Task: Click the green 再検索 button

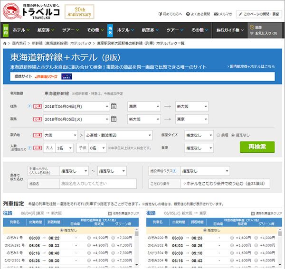Action: [257, 147]
